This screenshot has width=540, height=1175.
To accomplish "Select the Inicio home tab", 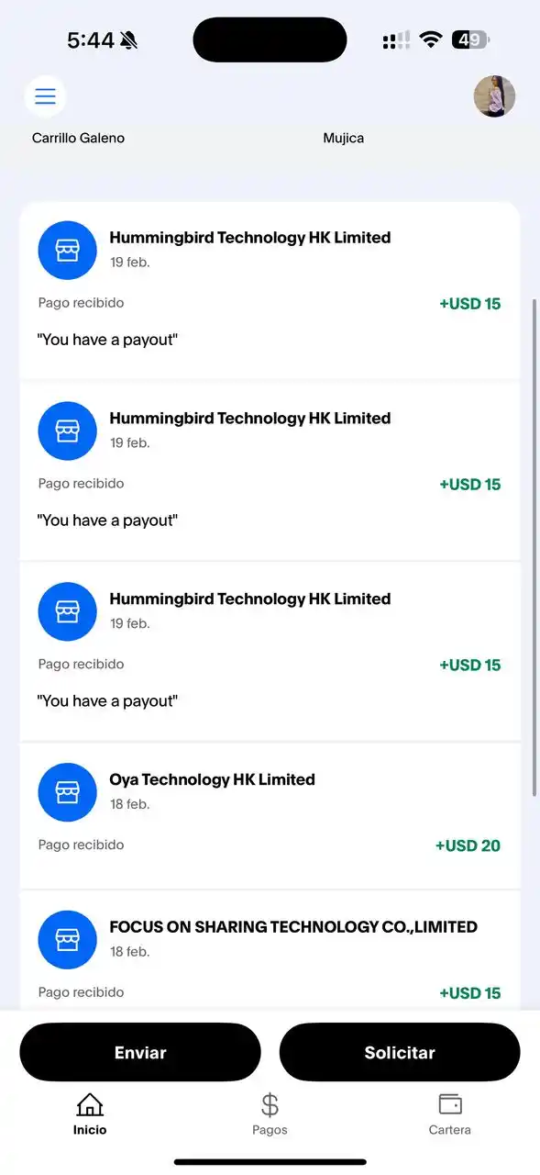I will tap(90, 1114).
